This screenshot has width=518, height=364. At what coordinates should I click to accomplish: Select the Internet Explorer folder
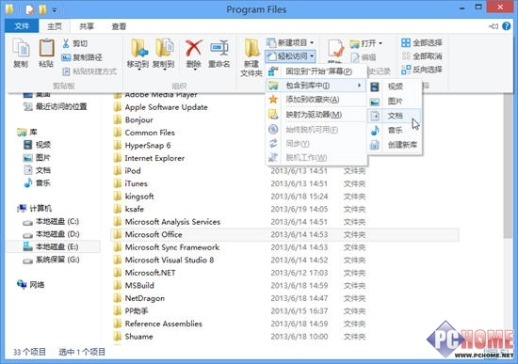(x=149, y=158)
